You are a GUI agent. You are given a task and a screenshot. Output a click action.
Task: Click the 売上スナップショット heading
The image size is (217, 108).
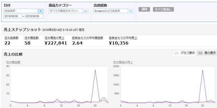[22, 30]
